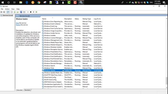Refresh the services list from toolbar
Screen dimensions: 168x94
click(x=15, y=12)
